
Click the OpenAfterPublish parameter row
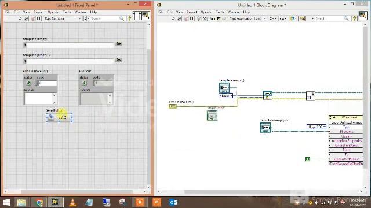(346, 159)
